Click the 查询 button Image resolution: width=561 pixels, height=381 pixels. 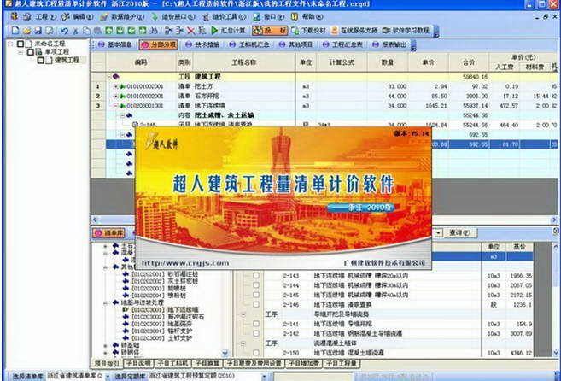[459, 232]
